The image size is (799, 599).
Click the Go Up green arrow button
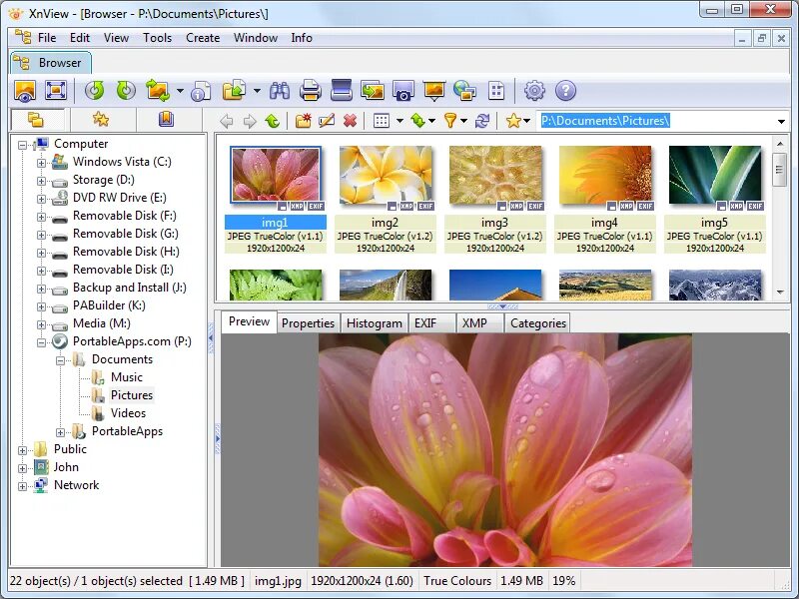click(272, 120)
